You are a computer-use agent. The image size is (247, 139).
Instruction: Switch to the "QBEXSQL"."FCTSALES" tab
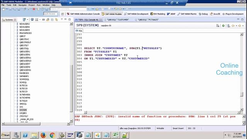click(148, 20)
